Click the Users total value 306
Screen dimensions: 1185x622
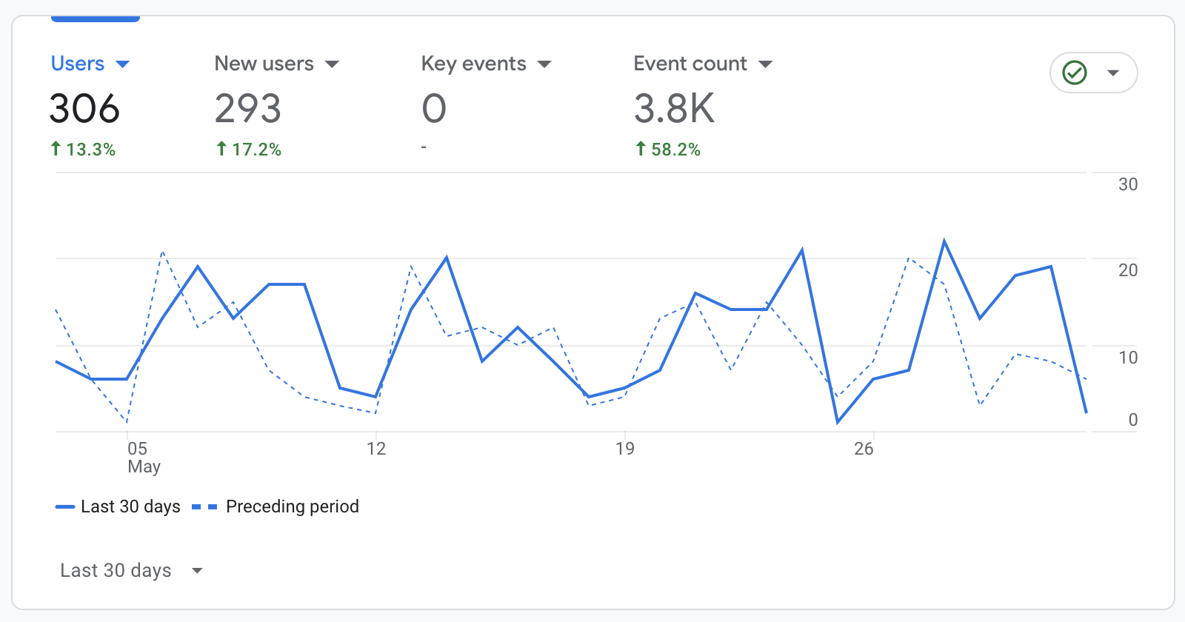tap(84, 109)
